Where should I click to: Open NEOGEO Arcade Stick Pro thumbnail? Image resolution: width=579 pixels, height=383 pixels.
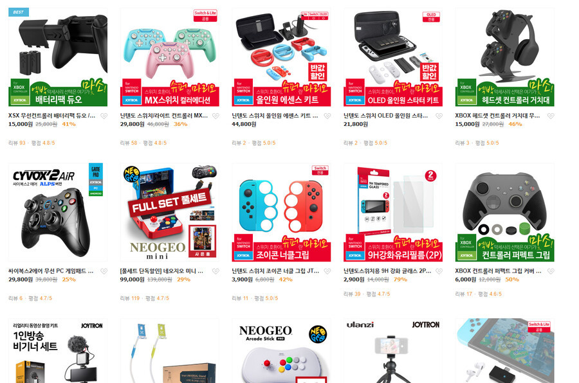[281, 350]
